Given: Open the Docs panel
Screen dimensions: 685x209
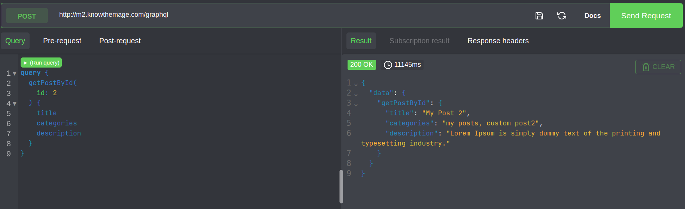Looking at the screenshot, I should [x=592, y=16].
